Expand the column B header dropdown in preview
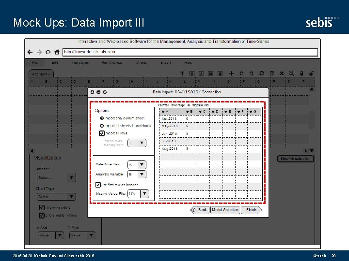Screen dimensions: 349x261 click(x=188, y=112)
